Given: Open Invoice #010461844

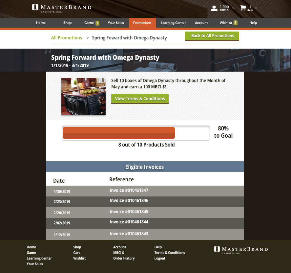Looking at the screenshot, I should [129, 222].
